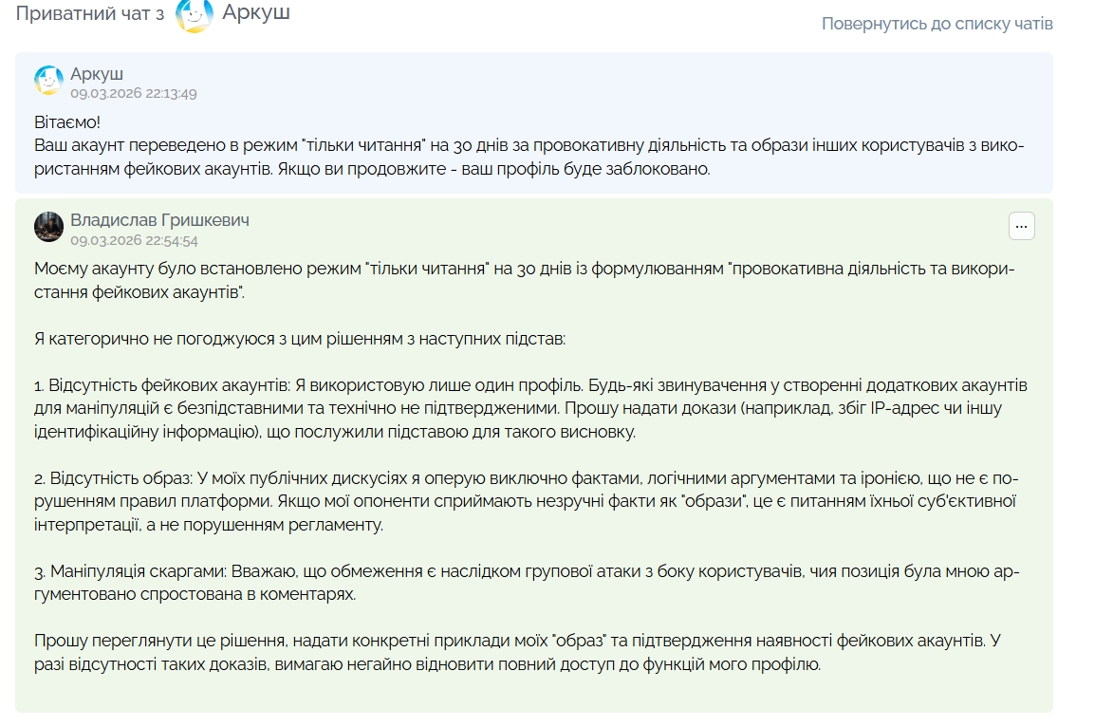Click the "Приватний чат з" heading
This screenshot has width=1113, height=727.
(90, 14)
